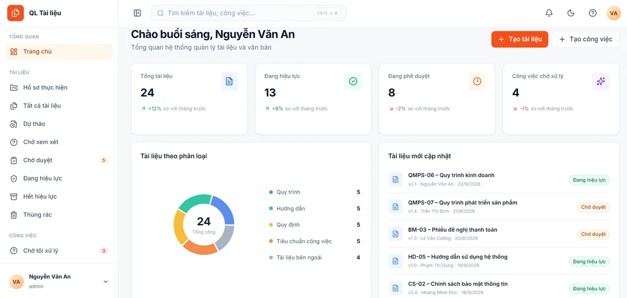
Task: Click the Chờ xem xét question icon
Action: [14, 142]
